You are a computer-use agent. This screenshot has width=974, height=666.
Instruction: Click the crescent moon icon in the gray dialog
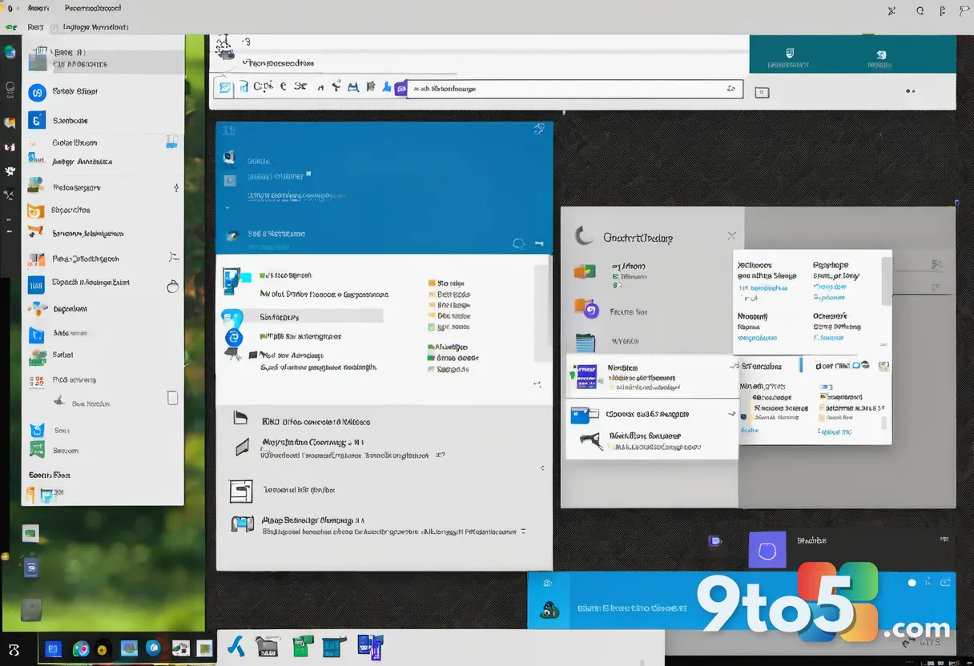pos(586,236)
